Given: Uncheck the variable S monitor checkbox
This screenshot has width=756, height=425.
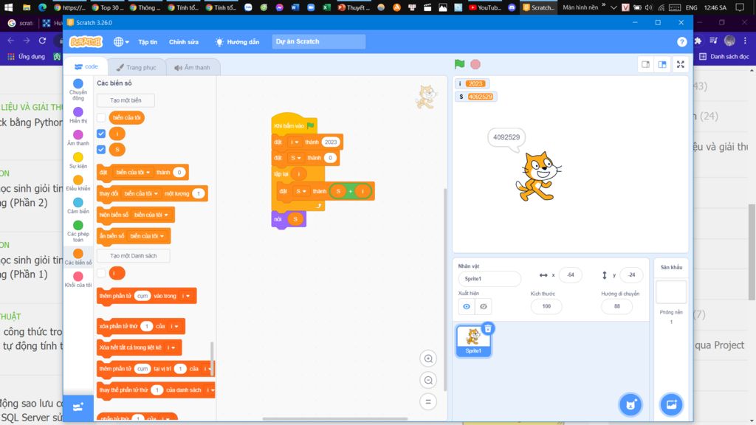Looking at the screenshot, I should point(101,149).
